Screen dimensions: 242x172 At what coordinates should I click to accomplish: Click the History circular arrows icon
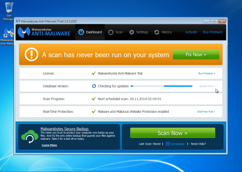coord(157,32)
